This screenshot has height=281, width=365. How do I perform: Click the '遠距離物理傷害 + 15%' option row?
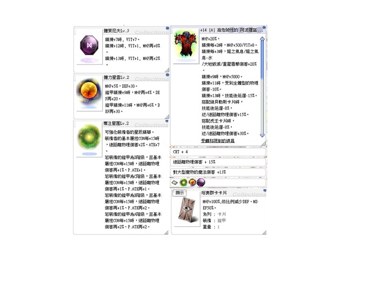tap(218, 162)
